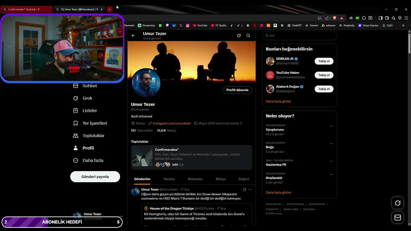Open #sallandık trending topic
Screen dimensions: 411x231
coord(274,178)
